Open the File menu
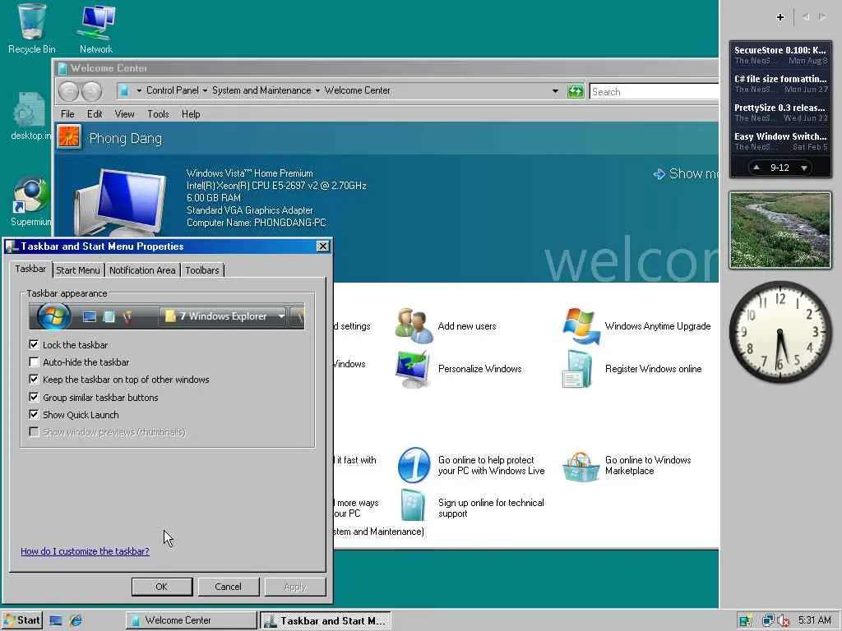The image size is (842, 631). (x=67, y=113)
